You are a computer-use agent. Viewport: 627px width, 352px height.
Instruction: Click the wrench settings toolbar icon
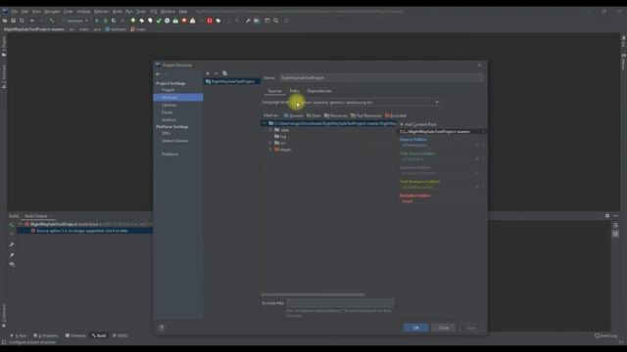(248, 21)
